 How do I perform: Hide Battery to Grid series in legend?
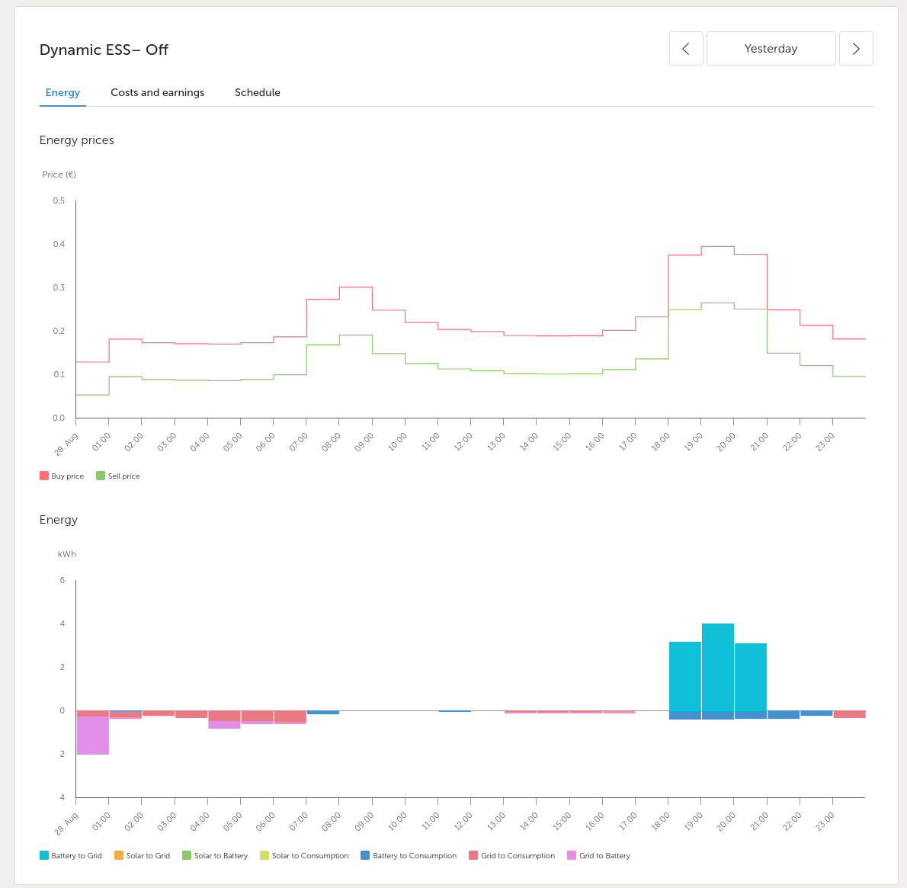click(x=71, y=855)
